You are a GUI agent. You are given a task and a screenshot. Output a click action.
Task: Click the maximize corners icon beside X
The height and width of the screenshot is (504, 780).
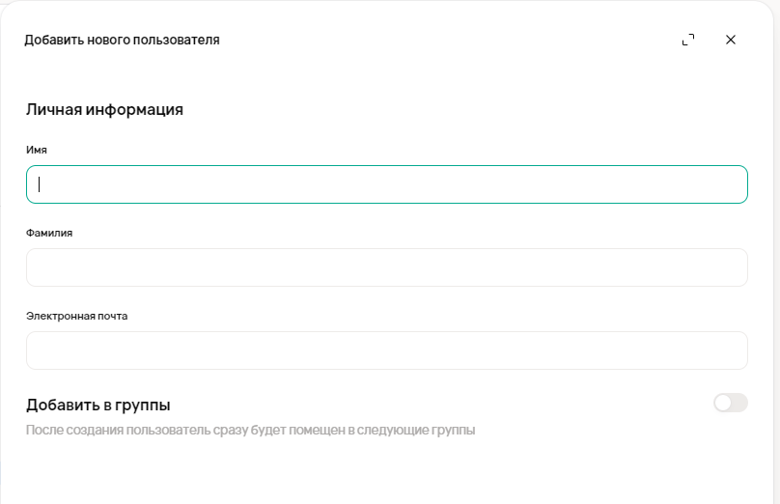[x=688, y=40]
